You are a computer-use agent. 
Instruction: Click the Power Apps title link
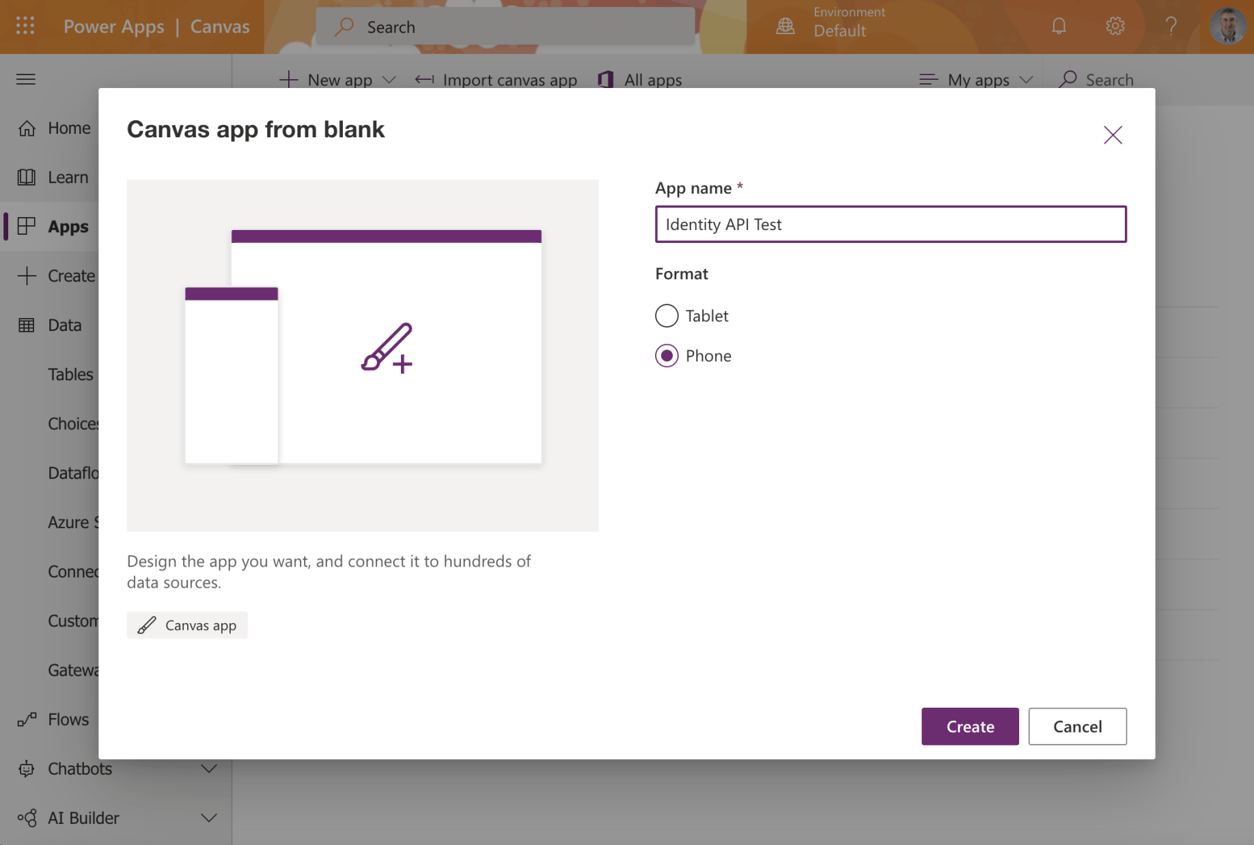pyautogui.click(x=114, y=26)
